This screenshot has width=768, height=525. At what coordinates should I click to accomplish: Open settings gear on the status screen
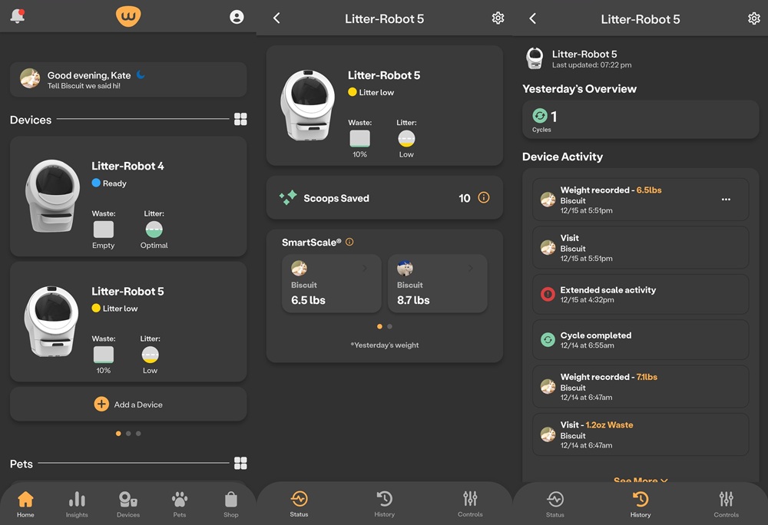pyautogui.click(x=498, y=18)
